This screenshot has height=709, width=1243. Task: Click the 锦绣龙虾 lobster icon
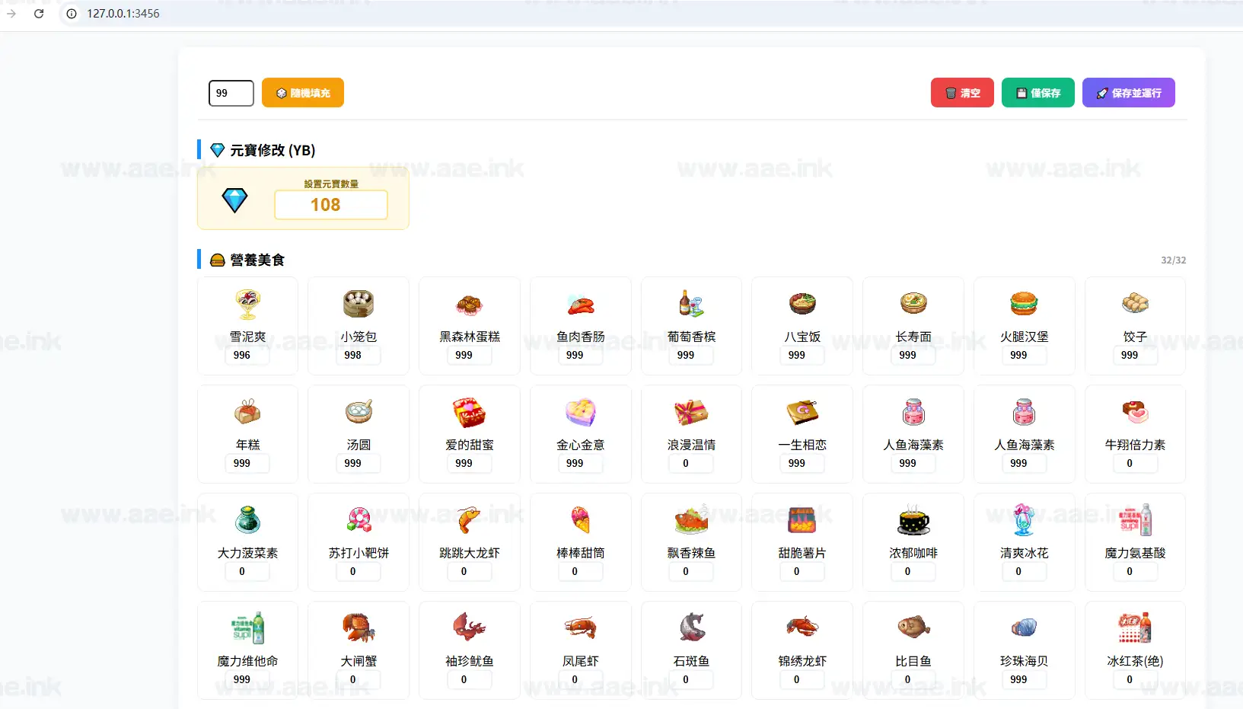coord(802,628)
